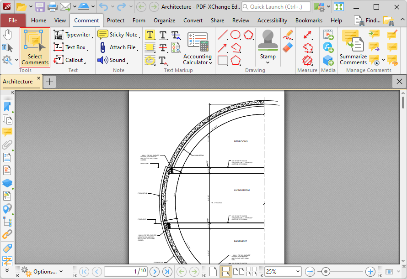Pick the Pencil tool
Screen dimensions: 407x279
[x=288, y=35]
